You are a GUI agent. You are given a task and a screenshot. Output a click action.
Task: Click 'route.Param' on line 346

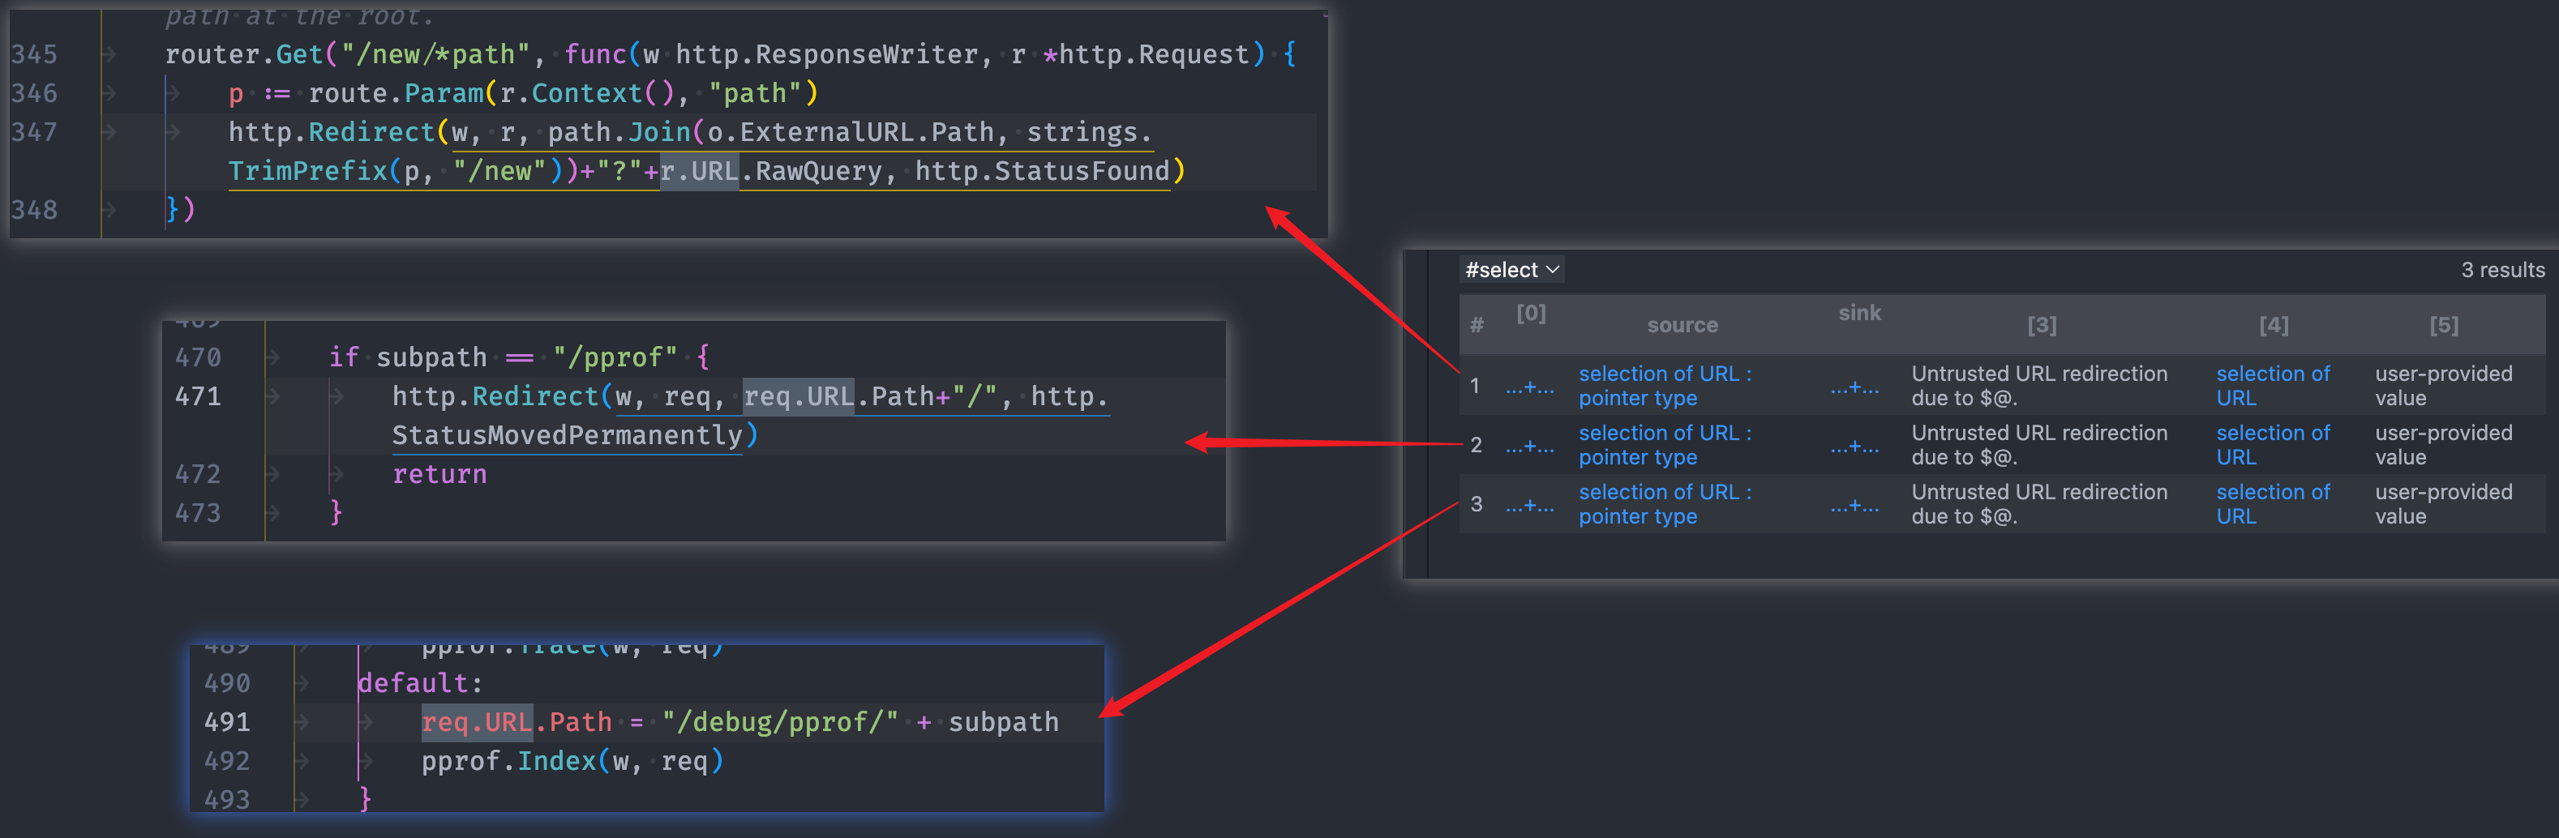click(396, 93)
